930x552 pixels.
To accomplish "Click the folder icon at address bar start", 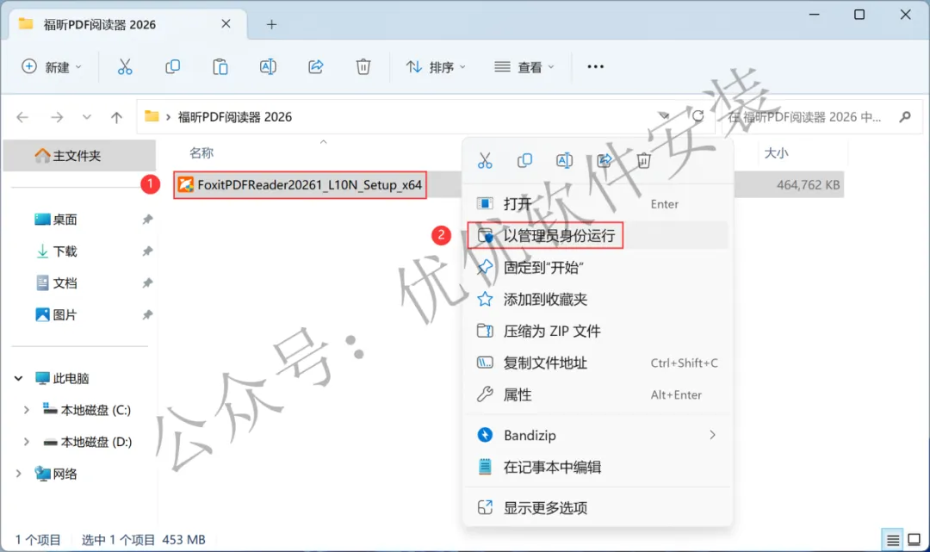I will [152, 116].
